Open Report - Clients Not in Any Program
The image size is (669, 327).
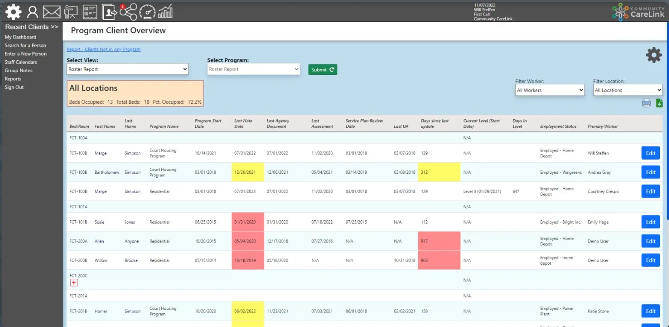[x=103, y=49]
